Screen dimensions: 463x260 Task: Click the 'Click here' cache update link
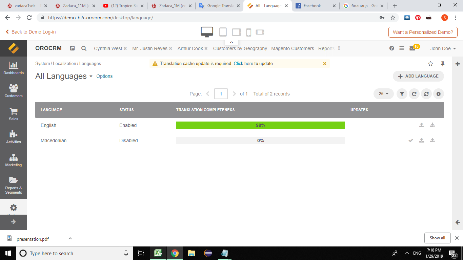tap(243, 63)
